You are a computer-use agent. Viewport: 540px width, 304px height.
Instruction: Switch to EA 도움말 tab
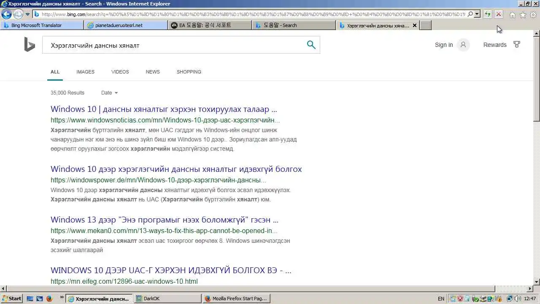coord(210,25)
